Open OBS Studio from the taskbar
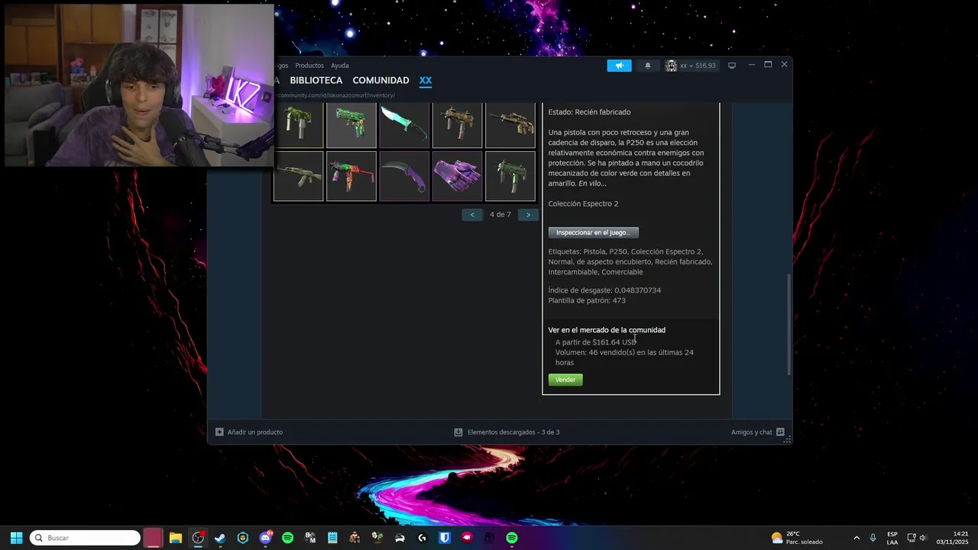The width and height of the screenshot is (978, 550). pyautogui.click(x=198, y=538)
